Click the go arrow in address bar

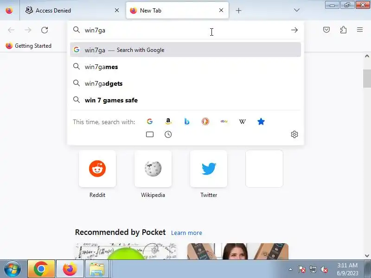tap(294, 30)
